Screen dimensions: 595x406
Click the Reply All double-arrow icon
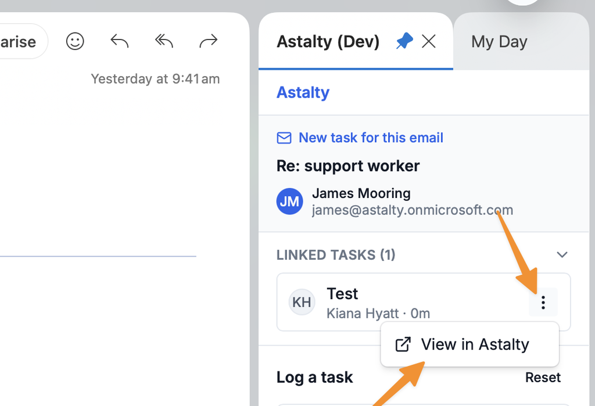[164, 41]
